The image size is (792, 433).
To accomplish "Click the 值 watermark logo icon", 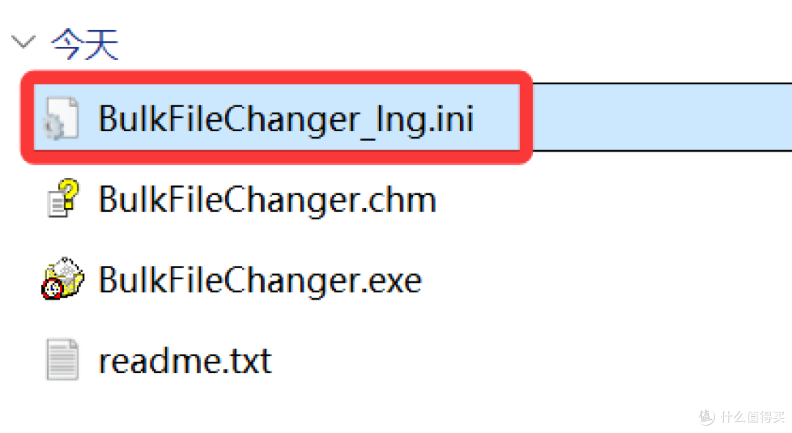I will point(706,416).
